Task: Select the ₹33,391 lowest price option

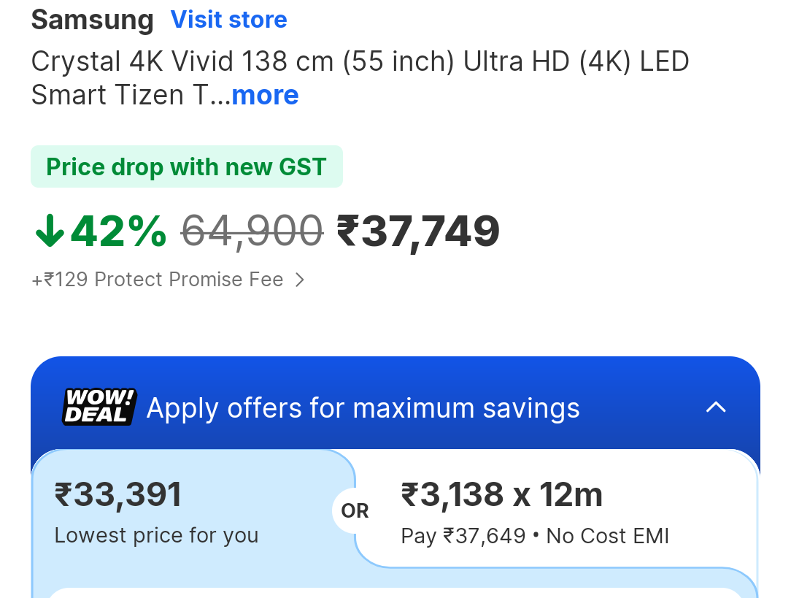Action: [x=118, y=495]
